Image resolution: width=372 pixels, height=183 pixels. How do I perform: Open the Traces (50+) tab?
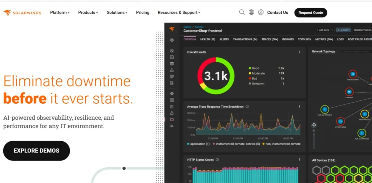[270, 39]
